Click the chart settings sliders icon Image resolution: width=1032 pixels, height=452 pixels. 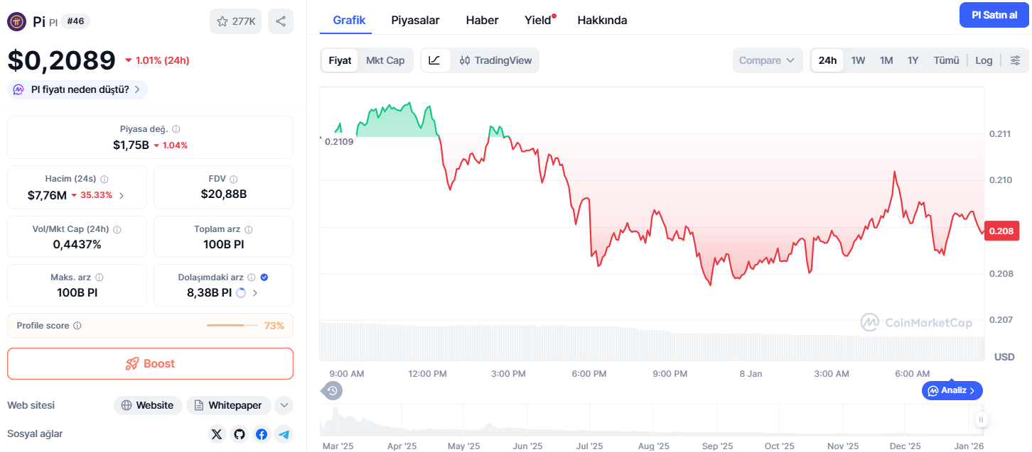(x=1015, y=60)
